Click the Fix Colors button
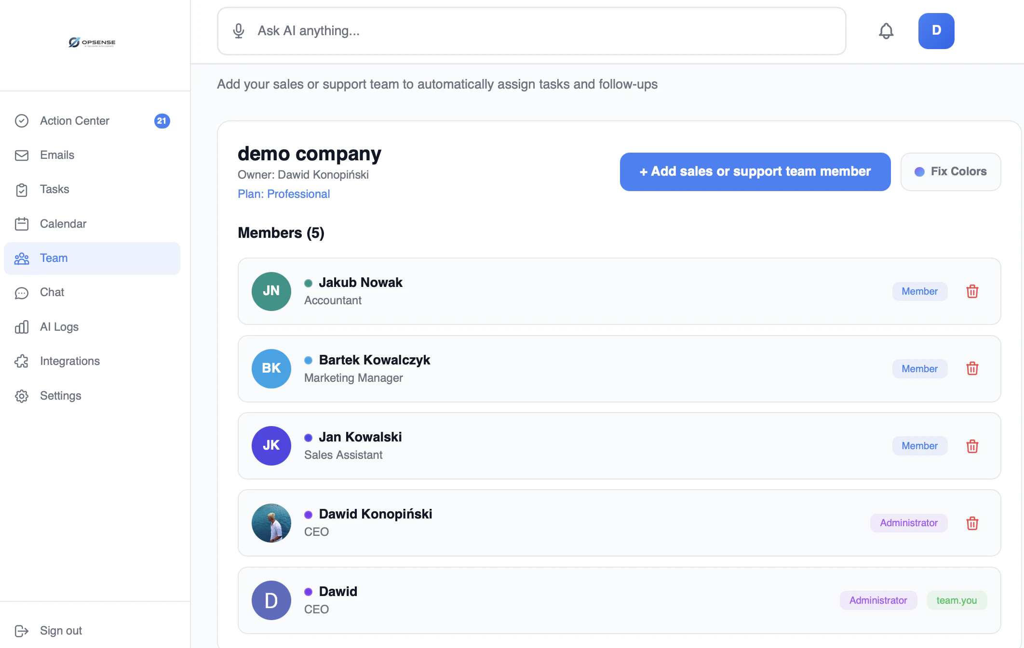Image resolution: width=1024 pixels, height=648 pixels. coord(950,172)
